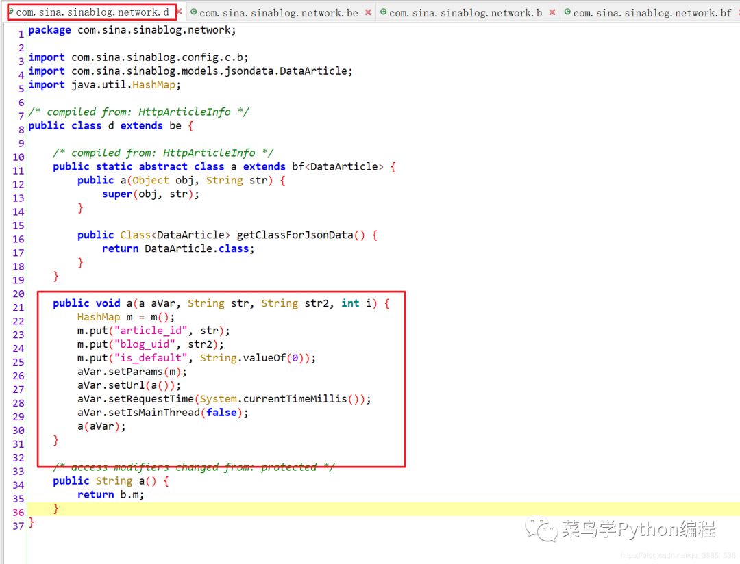Click line number 1 in the gutter
The width and height of the screenshot is (740, 564).
[x=21, y=34]
